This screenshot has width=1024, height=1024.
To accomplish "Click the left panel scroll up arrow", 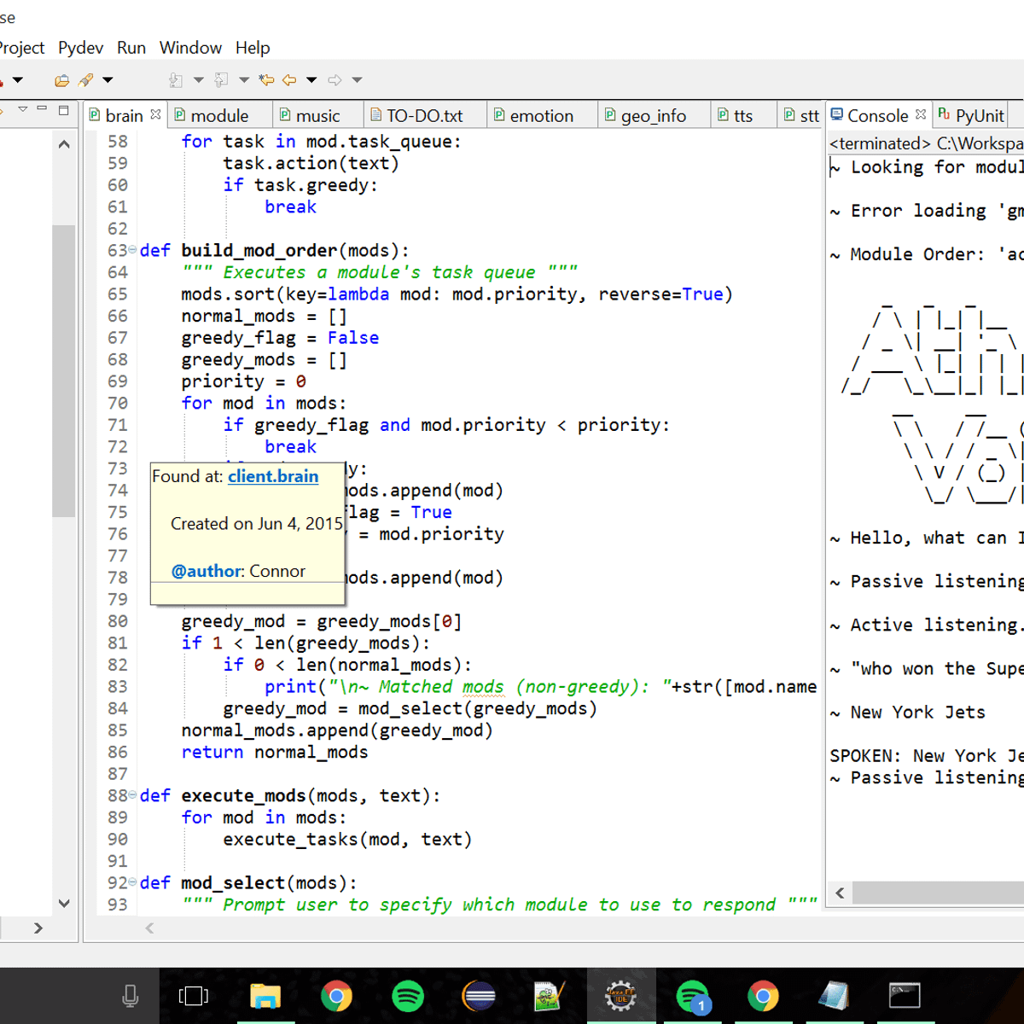I will click(64, 144).
